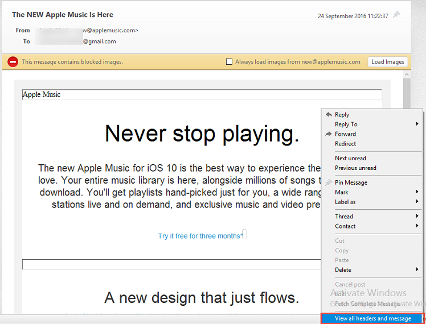Click the Forward arrow icon in context menu
This screenshot has height=324, width=426.
coord(329,134)
